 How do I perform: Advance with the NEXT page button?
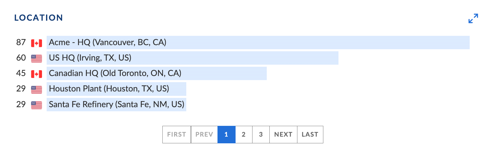coord(283,135)
